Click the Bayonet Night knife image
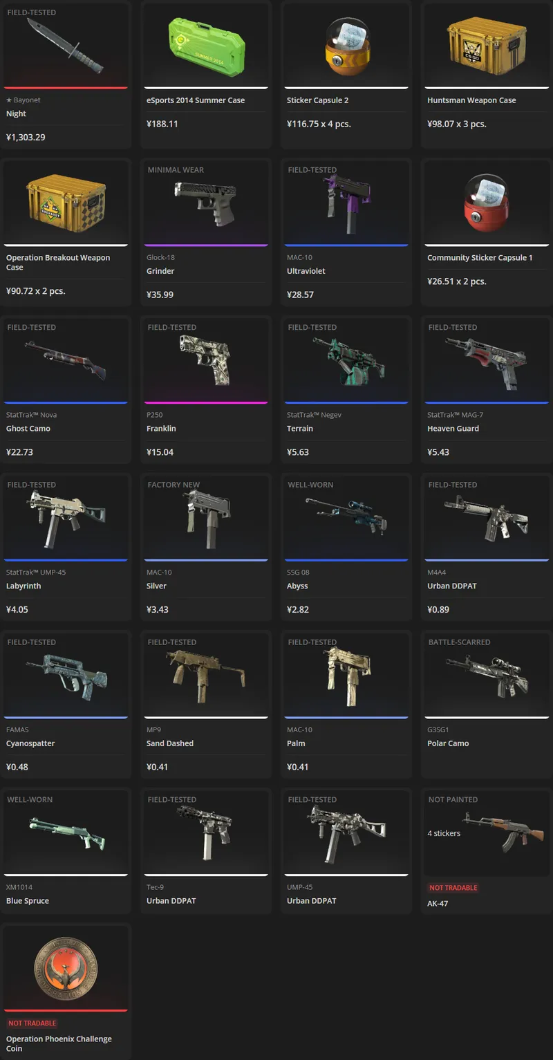553x1060 pixels. (64, 46)
